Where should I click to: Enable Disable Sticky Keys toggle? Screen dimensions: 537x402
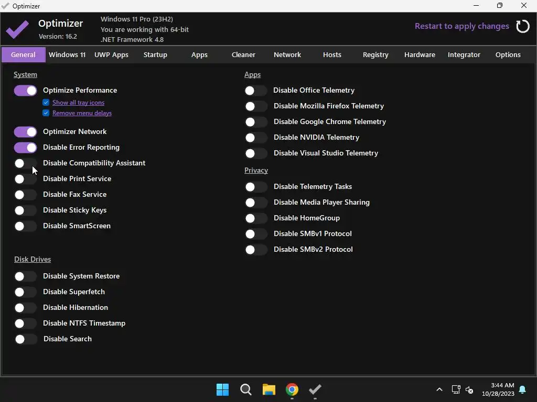25,210
